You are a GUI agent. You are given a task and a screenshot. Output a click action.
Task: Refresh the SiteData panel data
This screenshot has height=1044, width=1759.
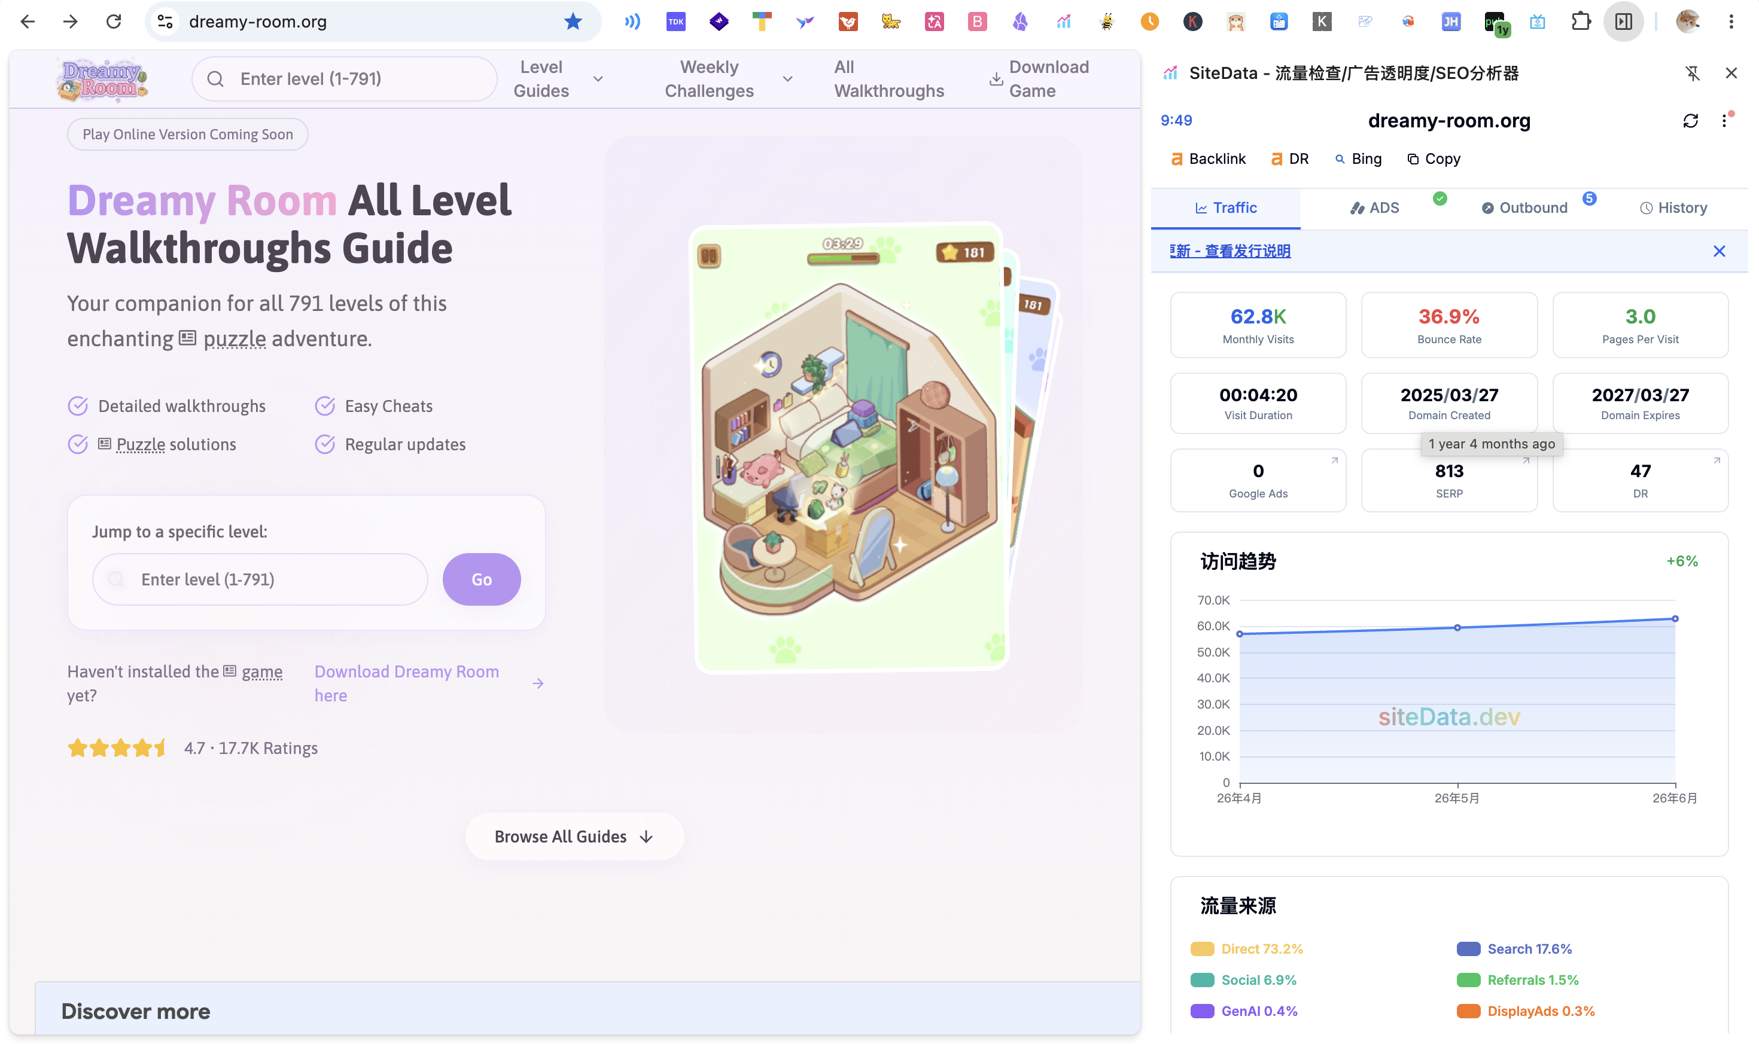(x=1690, y=121)
